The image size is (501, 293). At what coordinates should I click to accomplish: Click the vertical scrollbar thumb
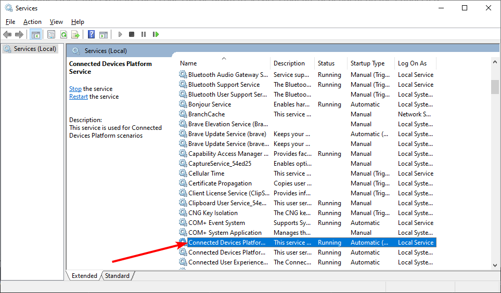coord(495,87)
